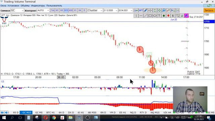Place a red down-arrow marker
The height and width of the screenshot is (121, 215).
168,16
